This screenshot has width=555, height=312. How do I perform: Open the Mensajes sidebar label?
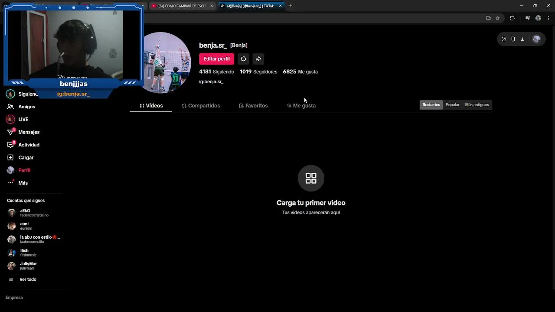pyautogui.click(x=29, y=132)
